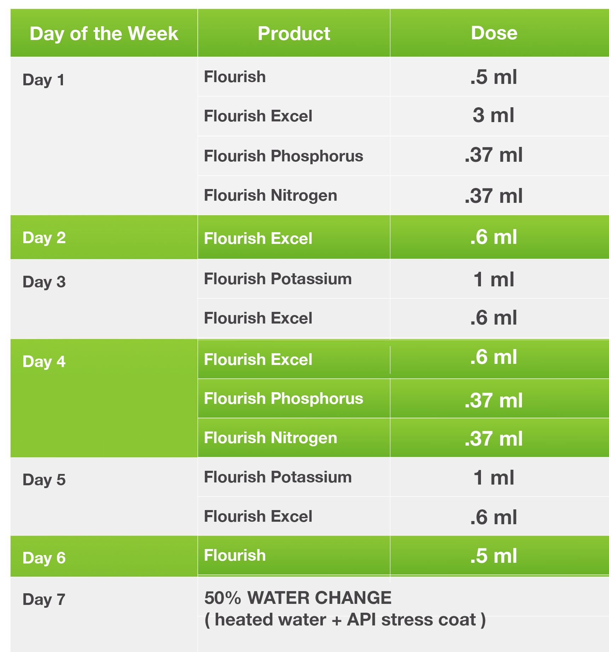This screenshot has height=652, width=609.
Task: Click the "Day 6" row label
Action: click(44, 558)
